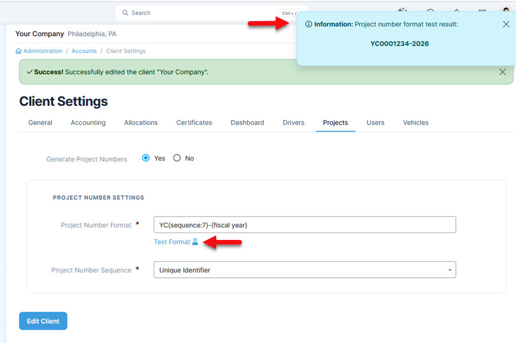Viewport: 516px width, 343px height.
Task: Open the Vehicles tab
Action: click(x=415, y=123)
